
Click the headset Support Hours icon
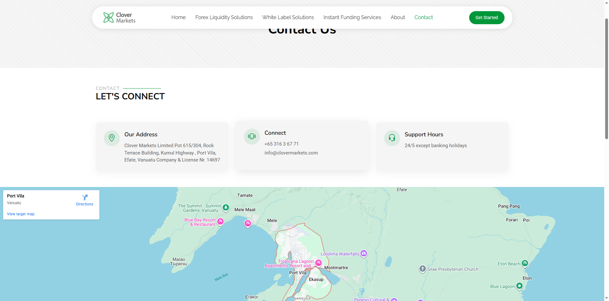point(392,138)
